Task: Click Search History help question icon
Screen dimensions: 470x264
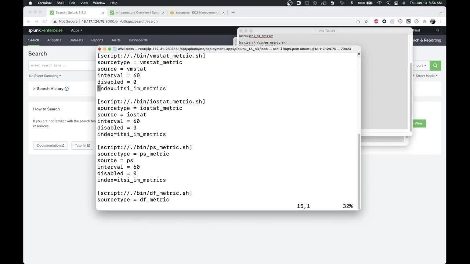Action: 66,89
